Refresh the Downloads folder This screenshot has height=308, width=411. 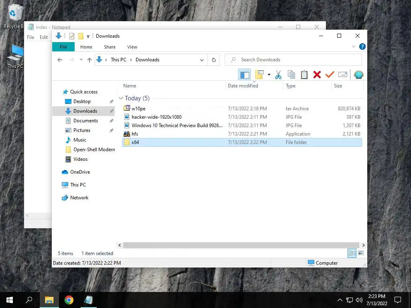[214, 60]
